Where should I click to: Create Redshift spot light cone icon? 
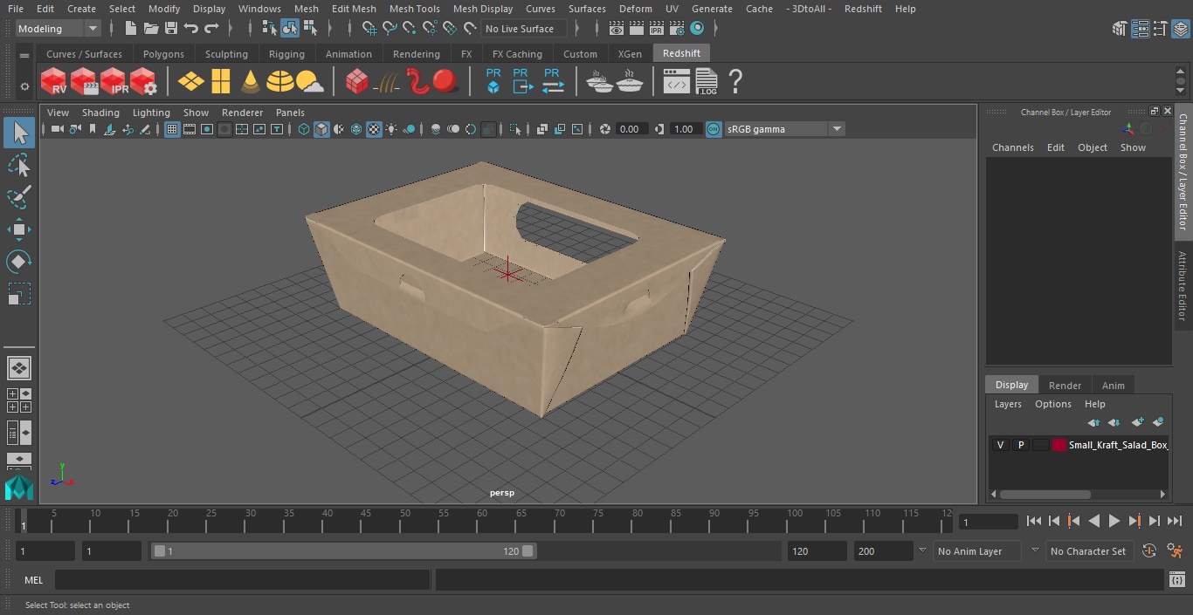click(x=251, y=82)
